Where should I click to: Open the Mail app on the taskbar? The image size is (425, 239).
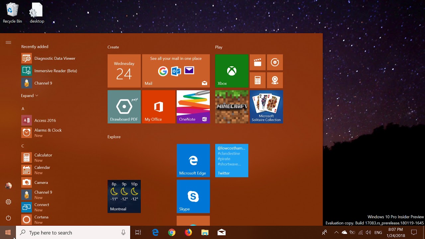coord(221,232)
